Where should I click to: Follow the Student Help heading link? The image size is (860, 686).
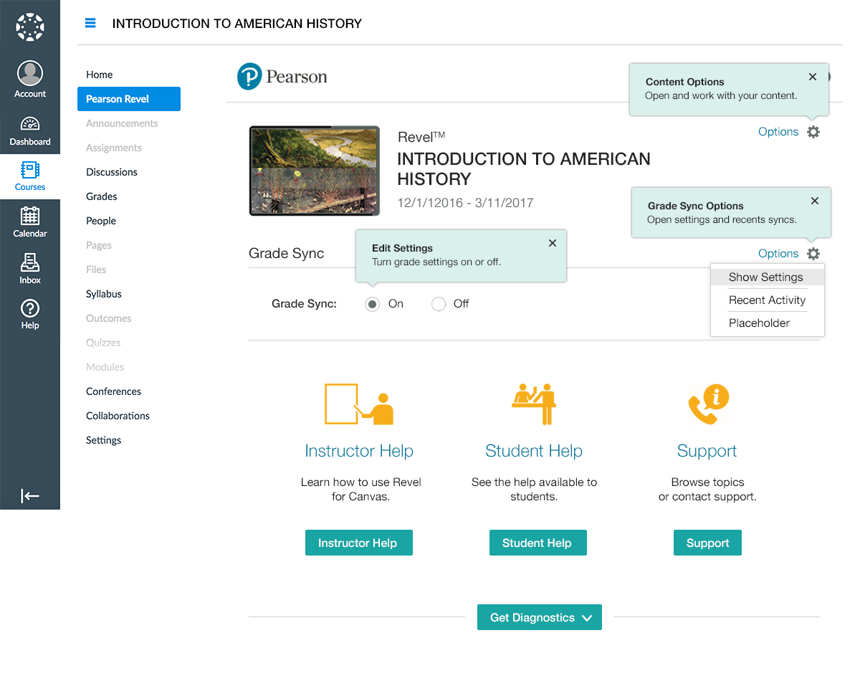(x=534, y=451)
